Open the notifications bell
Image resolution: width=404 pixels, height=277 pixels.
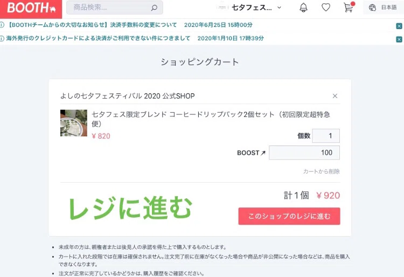[303, 8]
